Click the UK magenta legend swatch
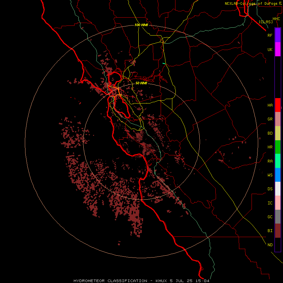 pos(278,49)
